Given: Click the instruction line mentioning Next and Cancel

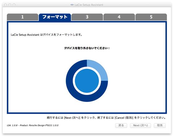Looking at the screenshot, I should (106, 118).
